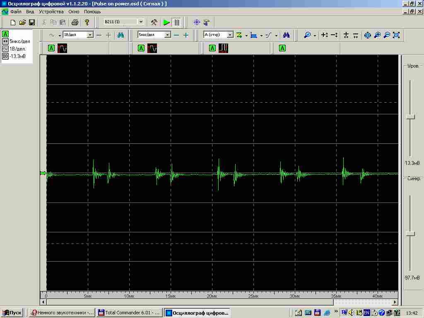Open the Устройства menu
Viewport: 424px width, 318px height.
tap(51, 12)
